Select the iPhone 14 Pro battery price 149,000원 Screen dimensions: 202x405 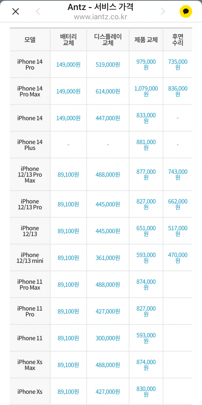tap(68, 65)
